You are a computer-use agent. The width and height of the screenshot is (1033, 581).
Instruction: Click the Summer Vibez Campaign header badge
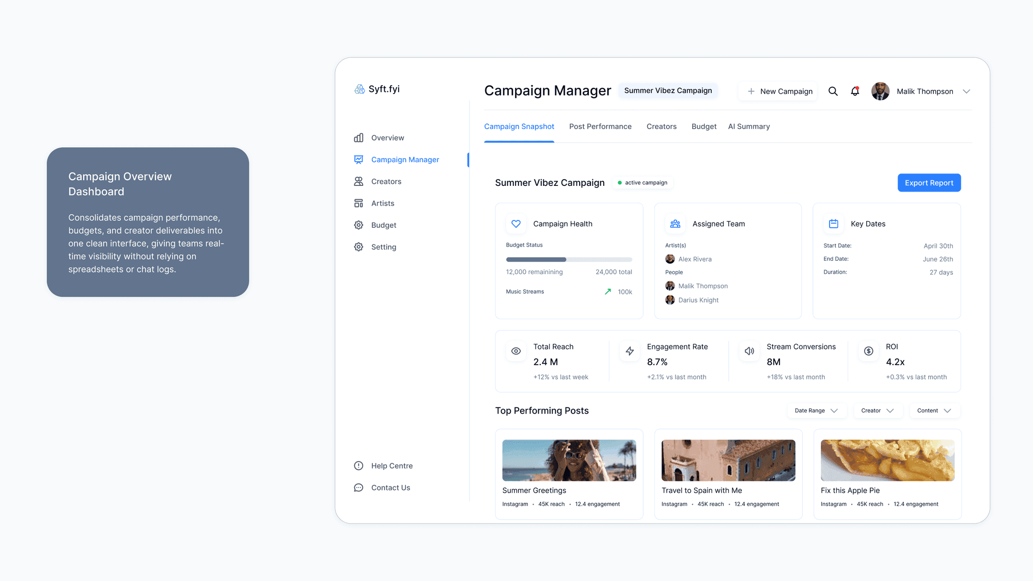(668, 90)
